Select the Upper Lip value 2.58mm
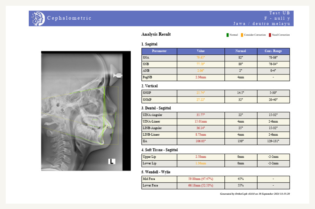The width and height of the screenshot is (315, 209). (201, 157)
